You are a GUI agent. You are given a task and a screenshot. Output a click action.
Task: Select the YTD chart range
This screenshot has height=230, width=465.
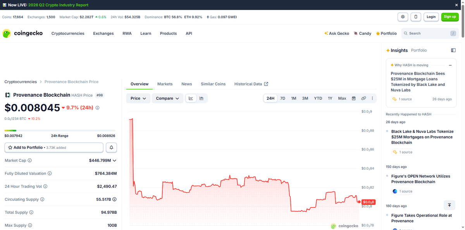point(318,99)
